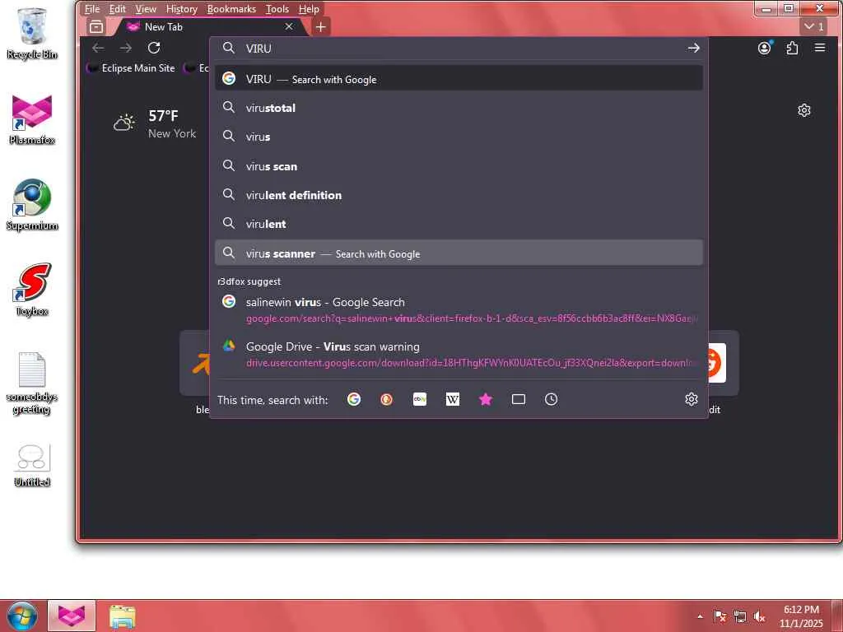The height and width of the screenshot is (632, 843).
Task: Click the muted volume icon in the tray
Action: (x=760, y=616)
